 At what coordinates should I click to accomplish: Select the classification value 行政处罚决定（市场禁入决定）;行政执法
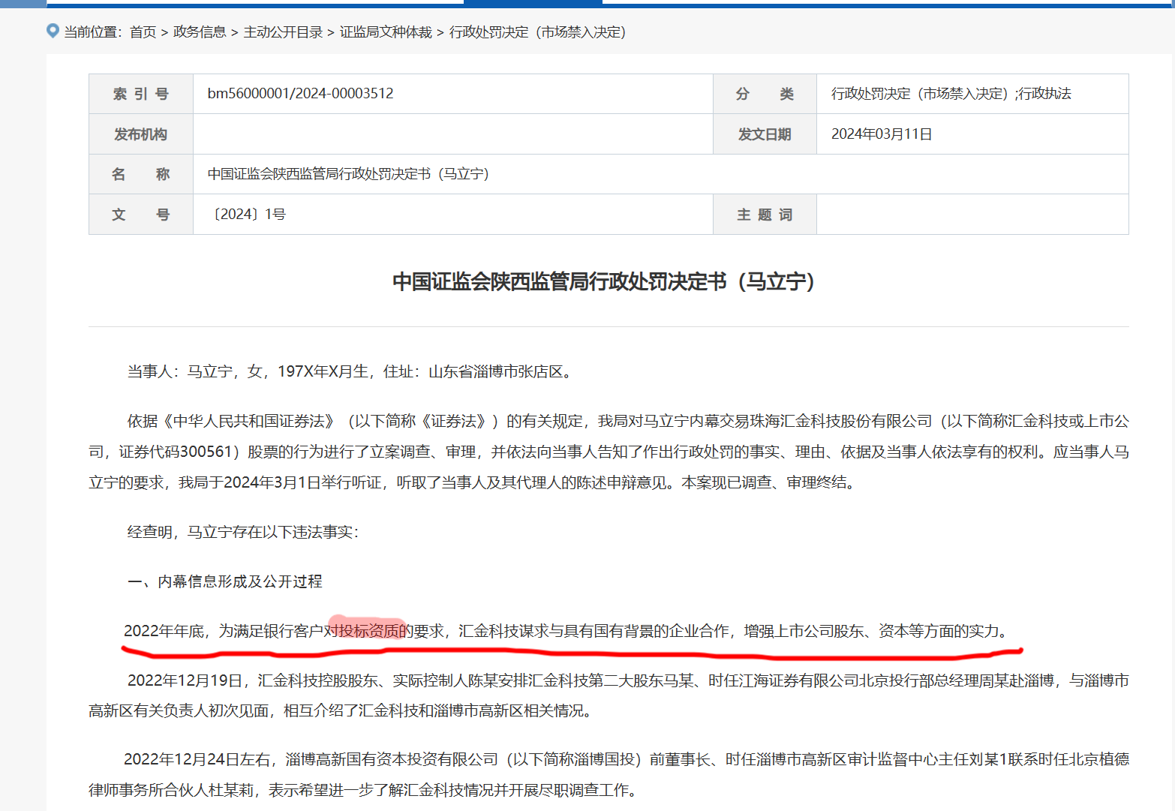tap(951, 94)
